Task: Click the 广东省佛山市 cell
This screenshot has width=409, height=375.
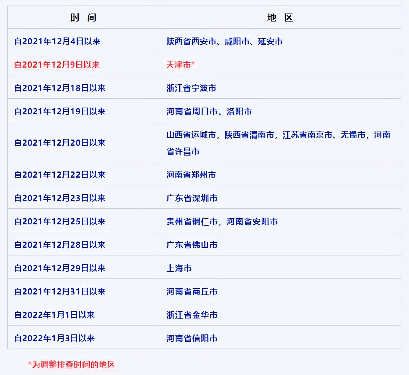Action: (x=191, y=245)
